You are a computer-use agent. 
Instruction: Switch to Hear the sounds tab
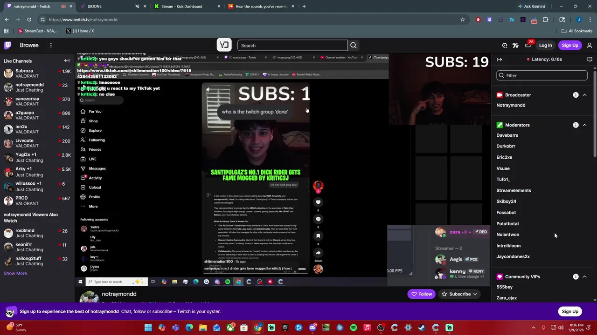coord(261,6)
